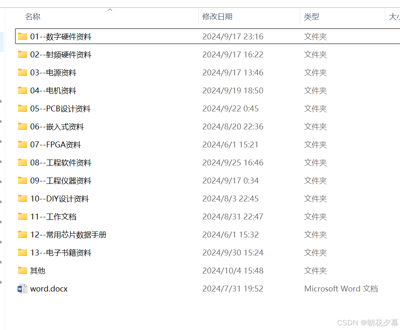Click date 2024/10/4 15:48
The image size is (400, 330).
[232, 271]
